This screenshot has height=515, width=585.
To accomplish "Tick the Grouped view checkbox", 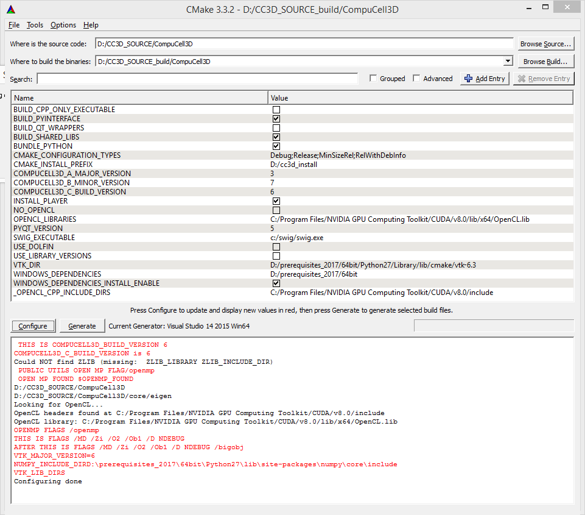I will [374, 79].
